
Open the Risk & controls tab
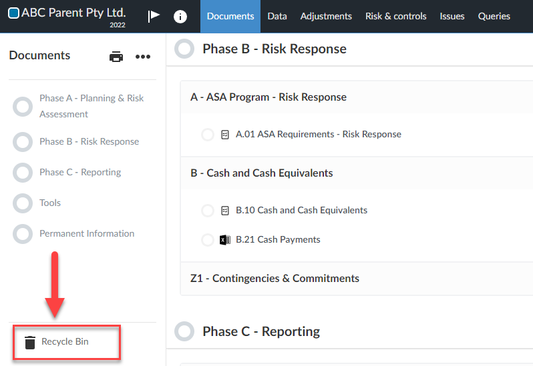[395, 16]
